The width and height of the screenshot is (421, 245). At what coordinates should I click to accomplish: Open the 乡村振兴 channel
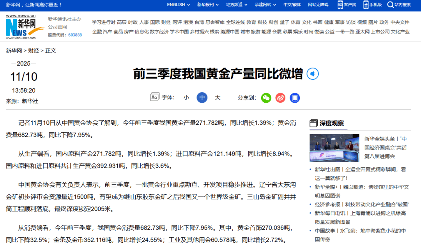pyautogui.click(x=199, y=32)
